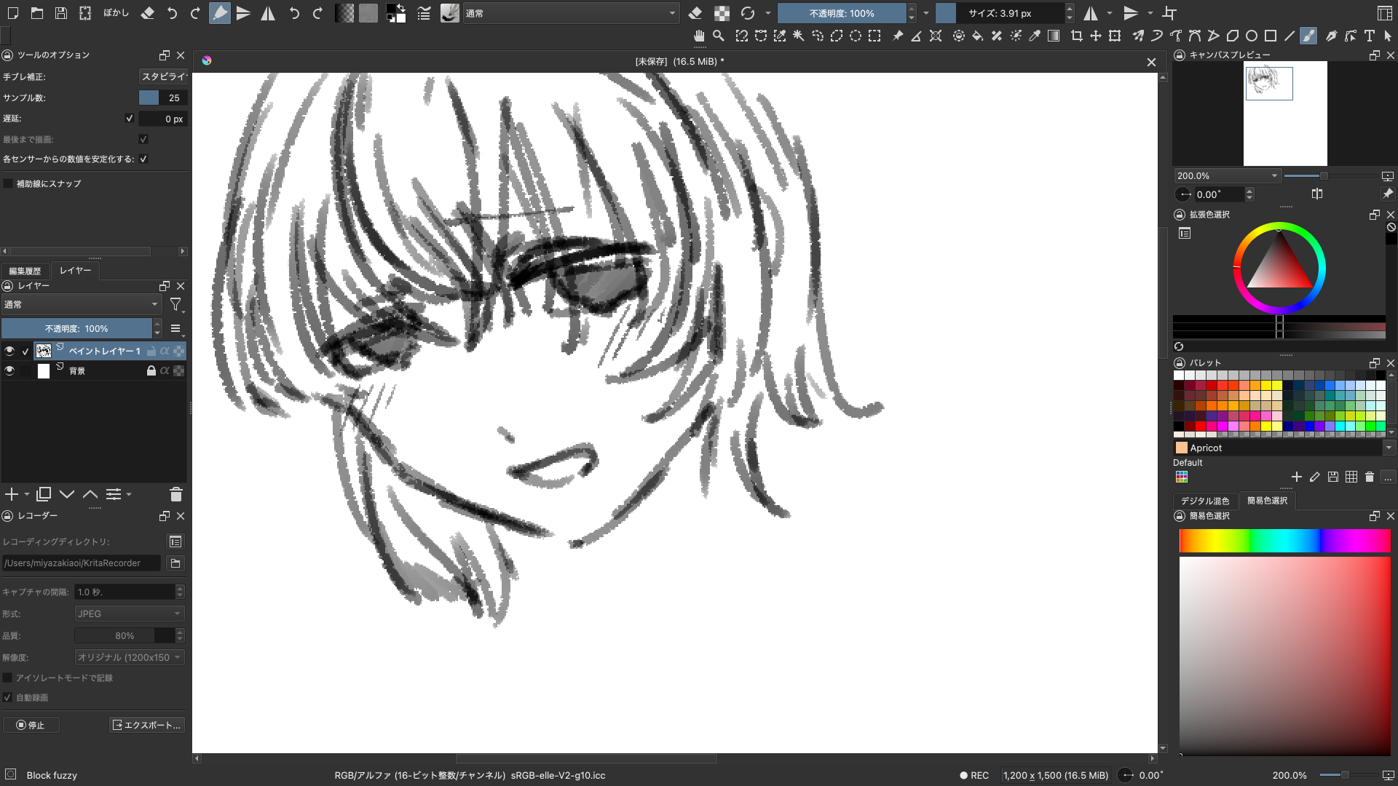Select the Crop tool

(x=1076, y=36)
